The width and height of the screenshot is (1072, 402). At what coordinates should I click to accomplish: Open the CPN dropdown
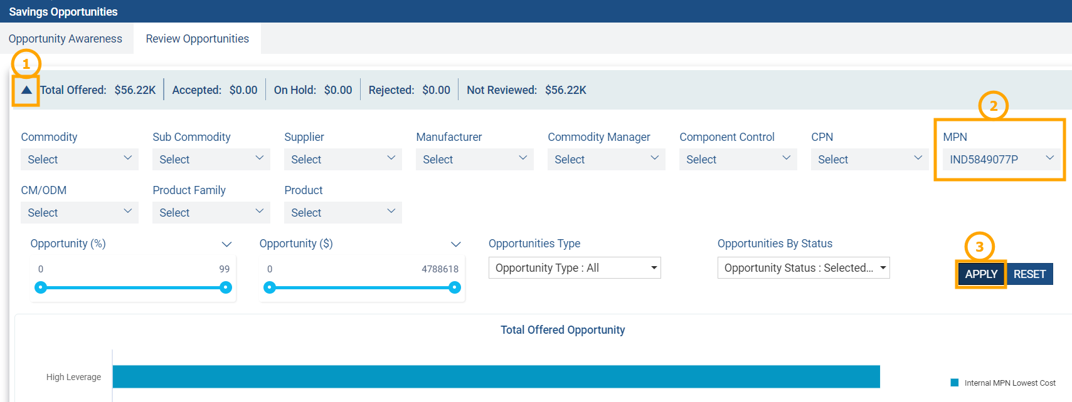[869, 159]
